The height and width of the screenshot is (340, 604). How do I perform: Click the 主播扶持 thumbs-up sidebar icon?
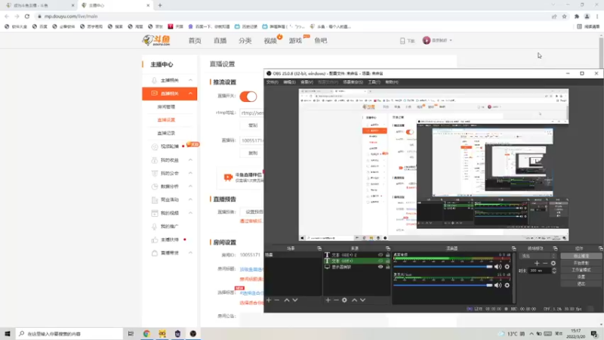pos(155,240)
